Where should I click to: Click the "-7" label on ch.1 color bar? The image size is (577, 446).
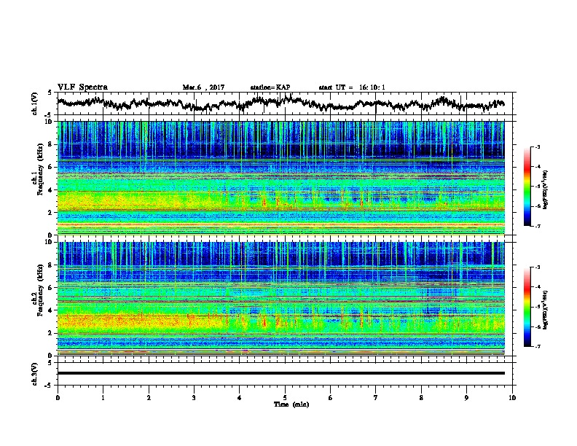tap(537, 226)
